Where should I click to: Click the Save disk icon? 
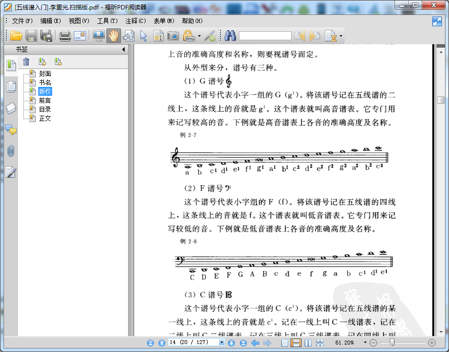(31, 36)
